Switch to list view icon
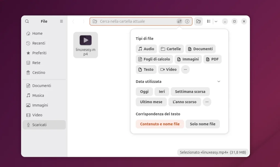The height and width of the screenshot is (167, 280). pyautogui.click(x=209, y=21)
